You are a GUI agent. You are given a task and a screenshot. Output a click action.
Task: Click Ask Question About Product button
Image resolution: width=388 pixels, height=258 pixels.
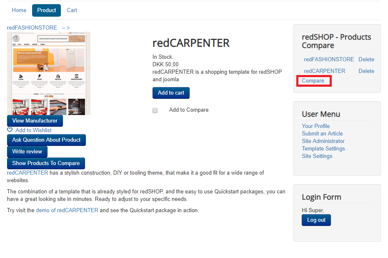[47, 140]
